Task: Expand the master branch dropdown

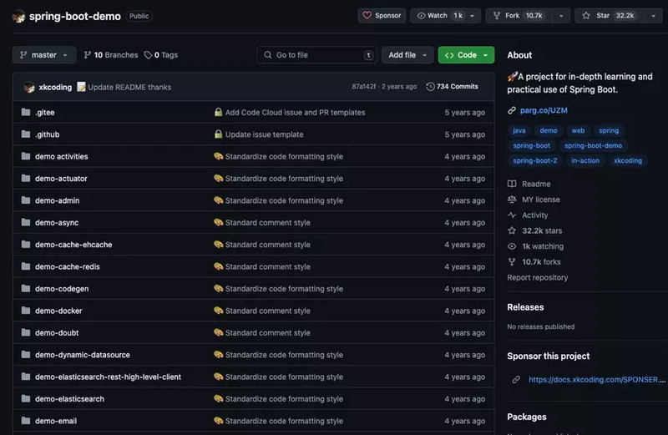Action: (44, 55)
